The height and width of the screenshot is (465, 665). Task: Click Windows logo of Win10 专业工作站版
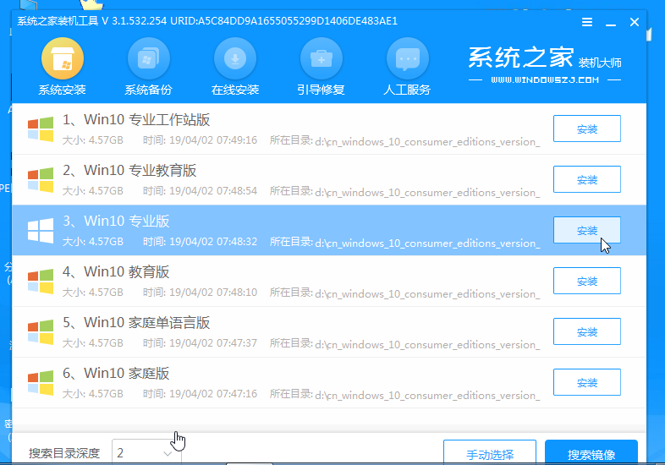click(x=40, y=129)
